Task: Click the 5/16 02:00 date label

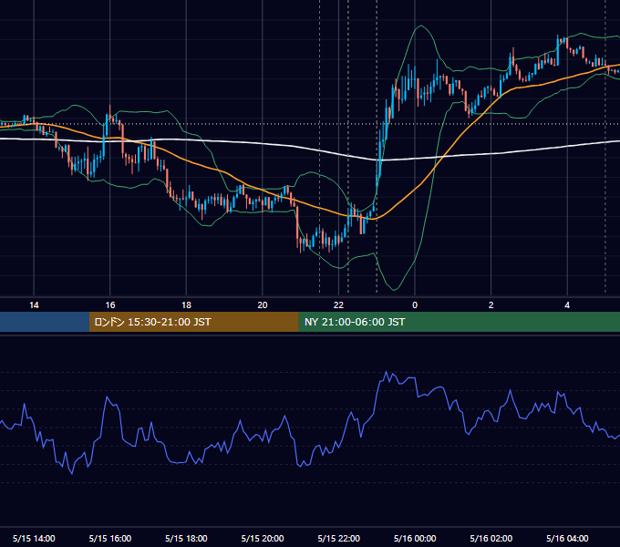Action: 491,538
